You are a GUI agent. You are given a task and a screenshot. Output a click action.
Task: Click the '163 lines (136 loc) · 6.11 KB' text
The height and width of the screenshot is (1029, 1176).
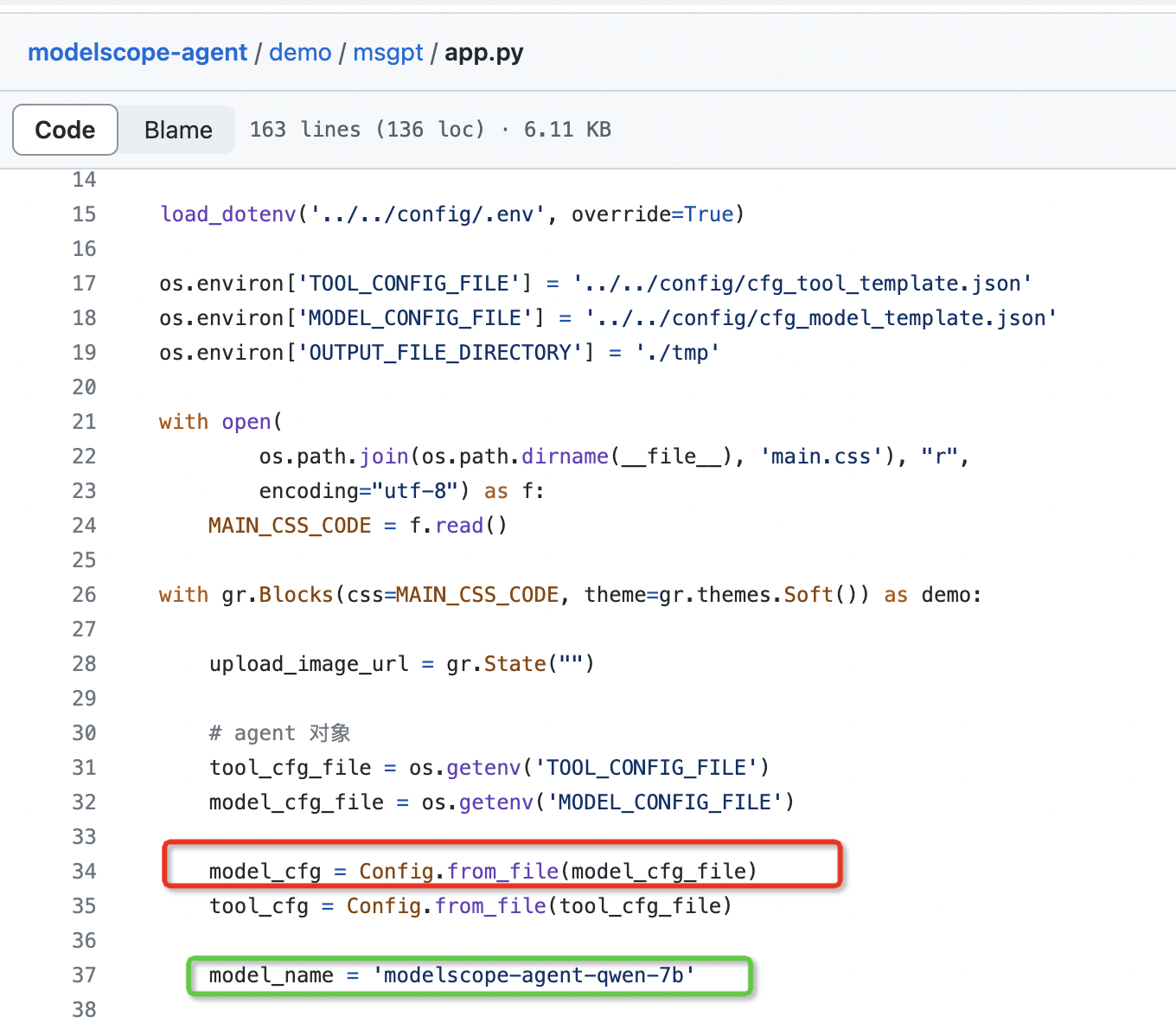point(431,130)
